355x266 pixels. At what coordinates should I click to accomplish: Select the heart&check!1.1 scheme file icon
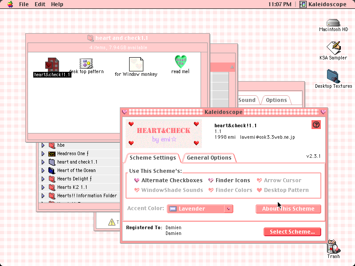(x=52, y=64)
